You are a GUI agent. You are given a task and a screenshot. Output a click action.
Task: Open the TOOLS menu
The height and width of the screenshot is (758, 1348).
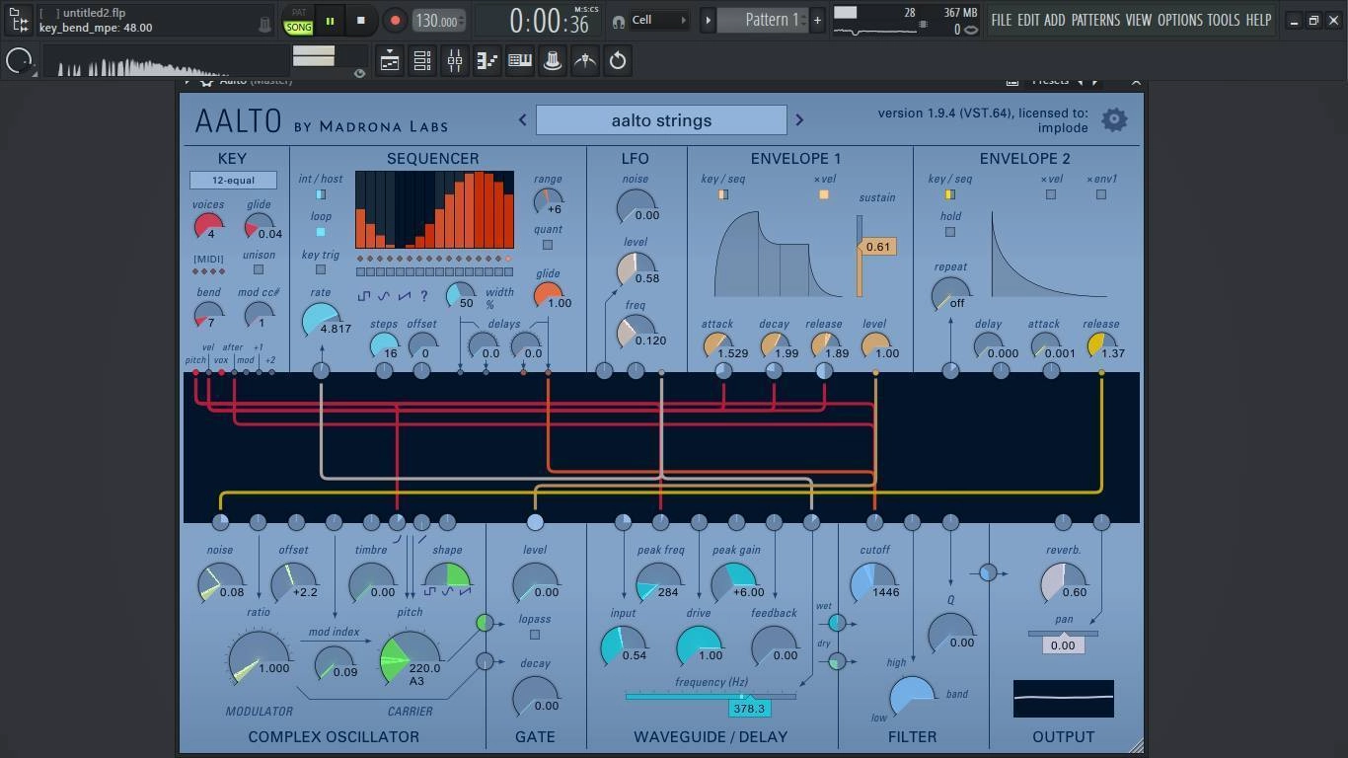point(1224,20)
